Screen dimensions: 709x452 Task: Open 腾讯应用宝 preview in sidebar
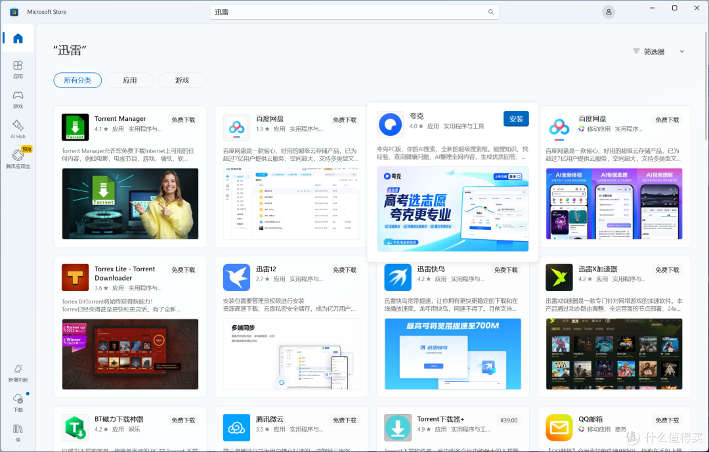click(x=18, y=158)
